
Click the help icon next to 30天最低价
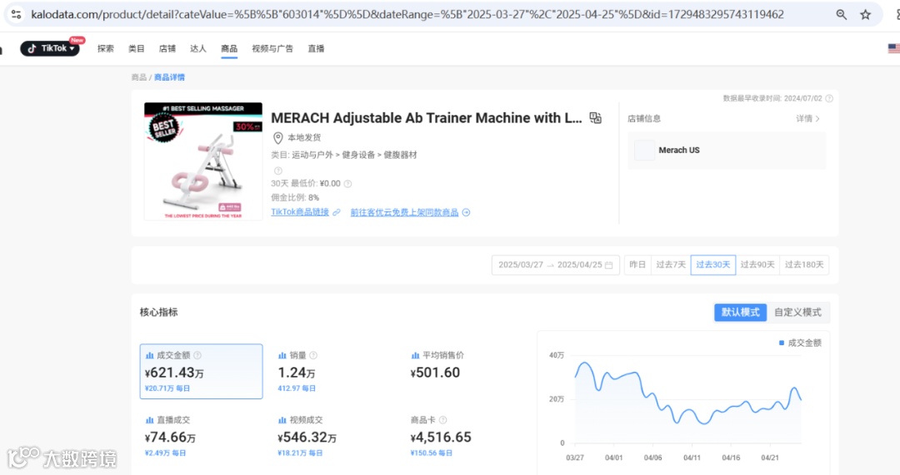point(347,184)
